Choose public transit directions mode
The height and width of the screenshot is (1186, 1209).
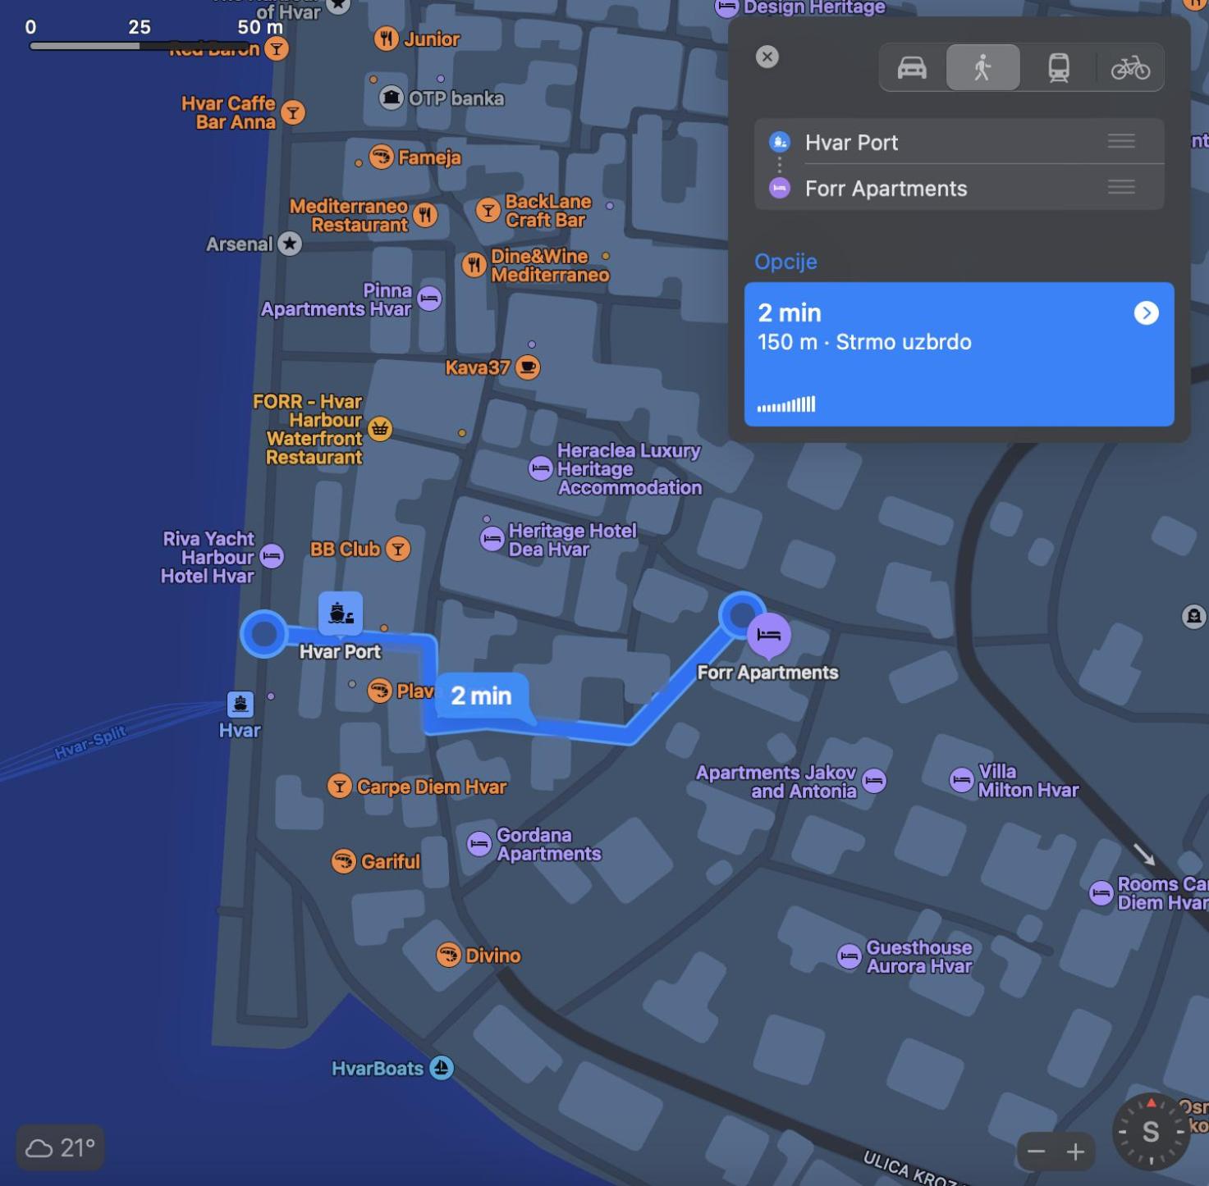click(1058, 67)
